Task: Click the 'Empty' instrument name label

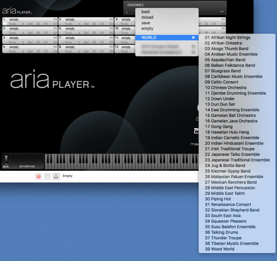Action: tap(68, 176)
